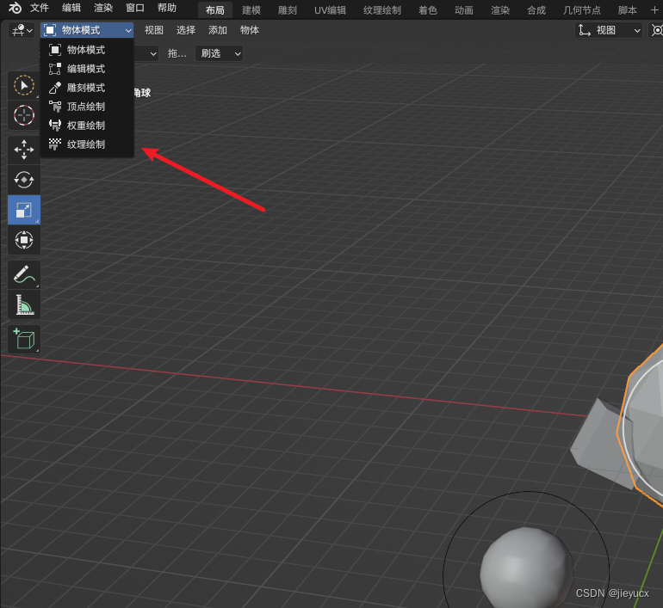Choose 权重绘制 from the mode list
Viewport: 663px width, 608px height.
(x=87, y=126)
